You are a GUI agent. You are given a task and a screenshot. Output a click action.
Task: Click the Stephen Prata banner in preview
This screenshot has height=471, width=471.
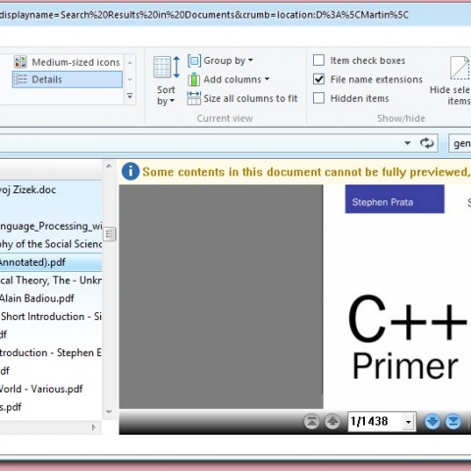point(394,199)
